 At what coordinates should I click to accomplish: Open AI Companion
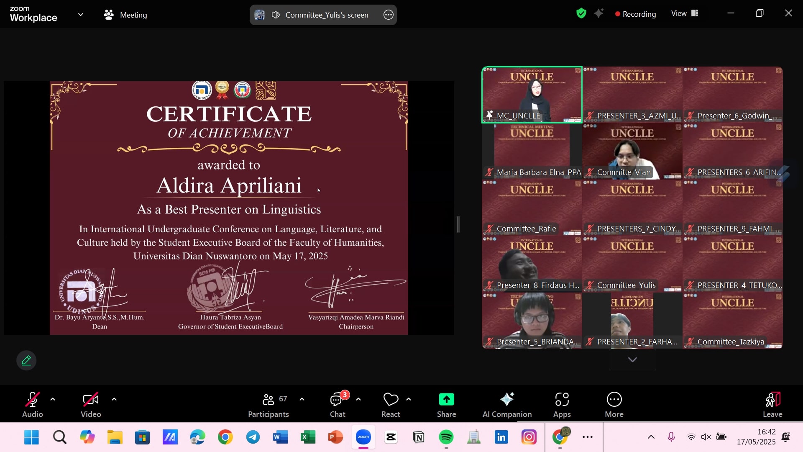[x=507, y=405]
